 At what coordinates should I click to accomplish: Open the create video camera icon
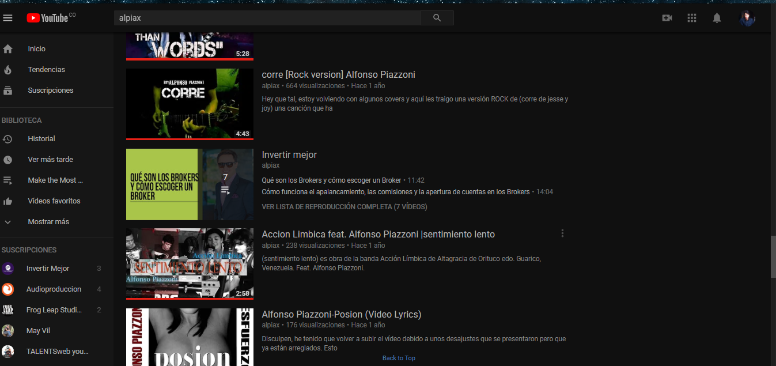(667, 18)
